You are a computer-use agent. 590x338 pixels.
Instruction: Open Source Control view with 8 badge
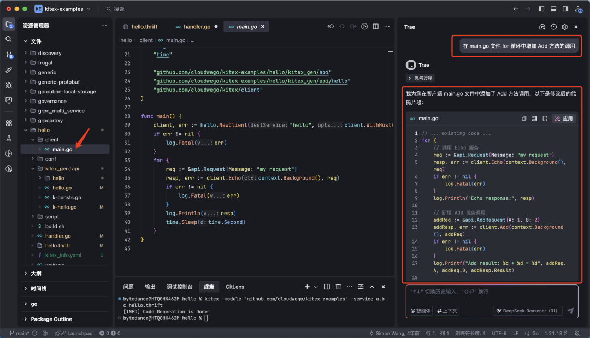pos(9,55)
